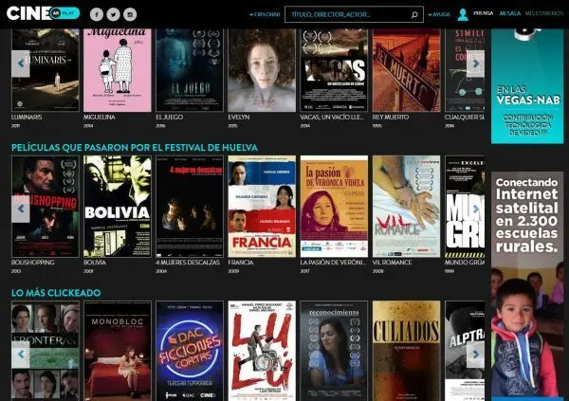Viewport: 569px width, 401px height.
Task: Open the Mi Sala menu item
Action: click(510, 13)
